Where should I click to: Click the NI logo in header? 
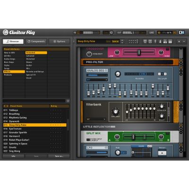(181, 33)
